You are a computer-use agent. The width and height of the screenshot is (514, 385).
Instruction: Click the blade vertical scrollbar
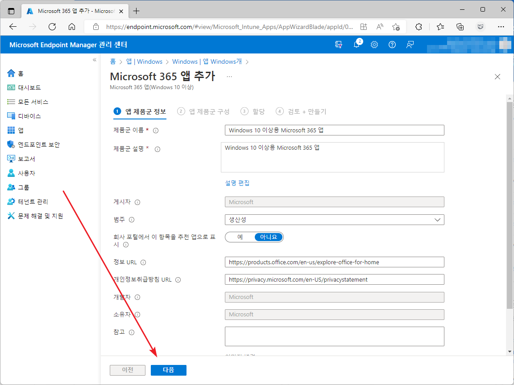click(510, 205)
